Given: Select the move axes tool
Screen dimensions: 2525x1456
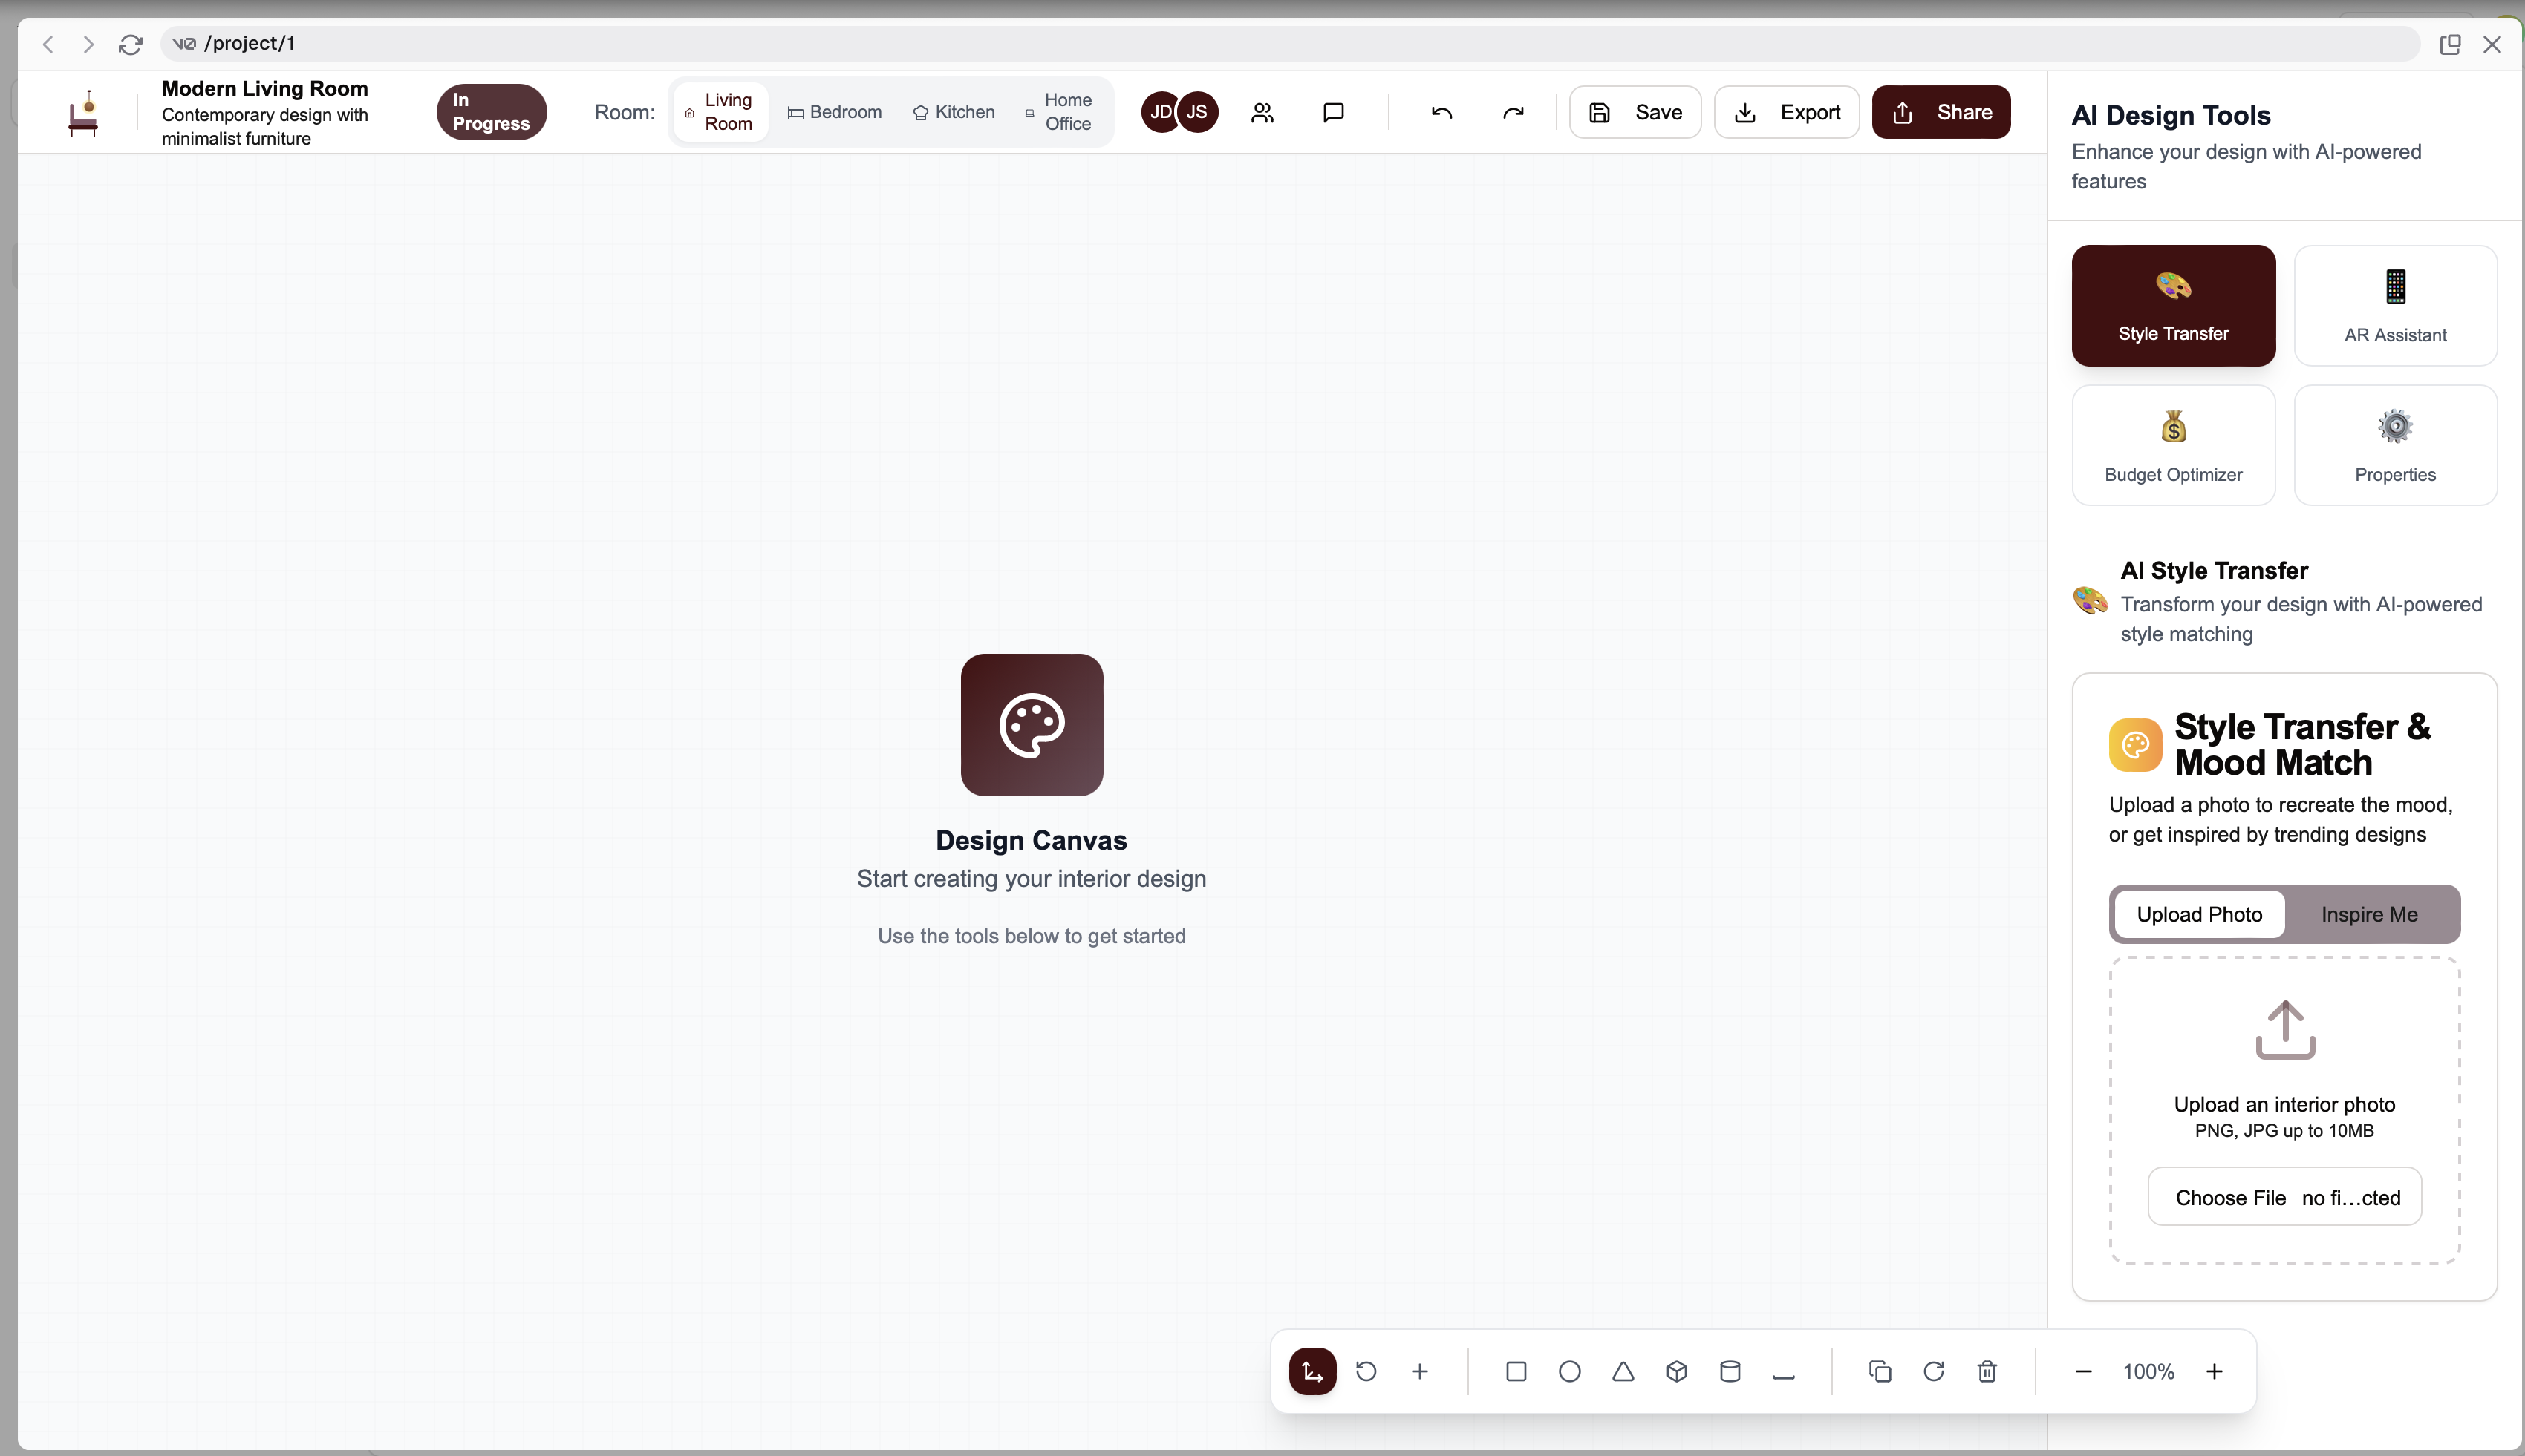Looking at the screenshot, I should [1312, 1371].
